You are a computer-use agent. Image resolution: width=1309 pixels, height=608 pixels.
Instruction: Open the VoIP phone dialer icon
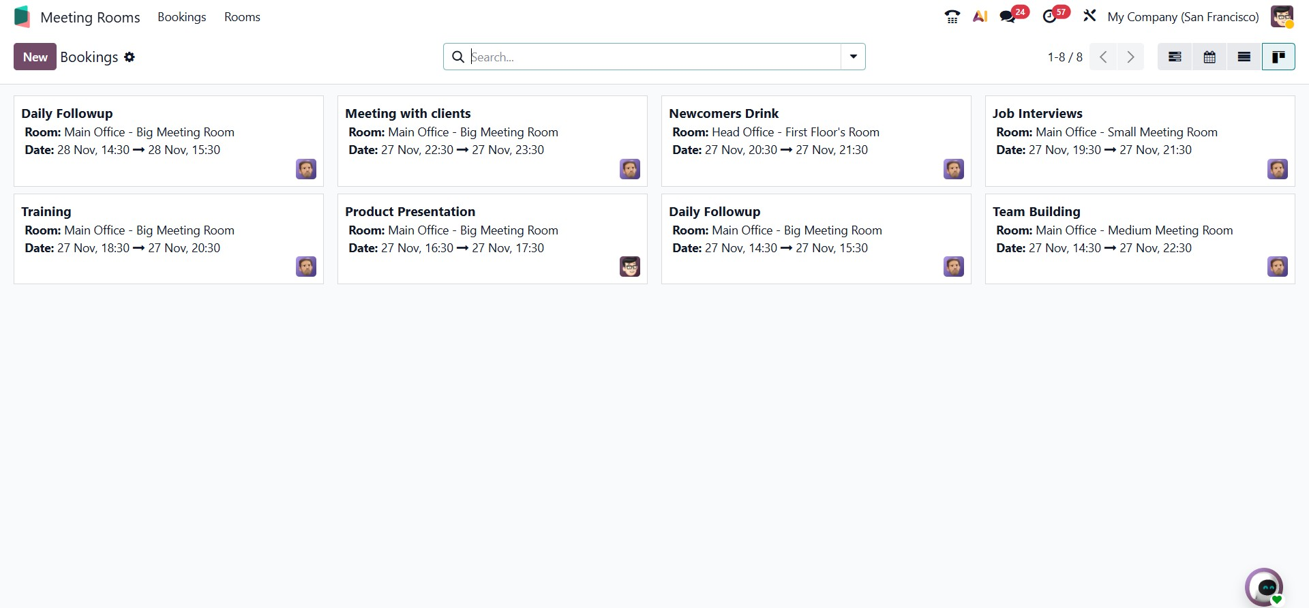pos(952,17)
